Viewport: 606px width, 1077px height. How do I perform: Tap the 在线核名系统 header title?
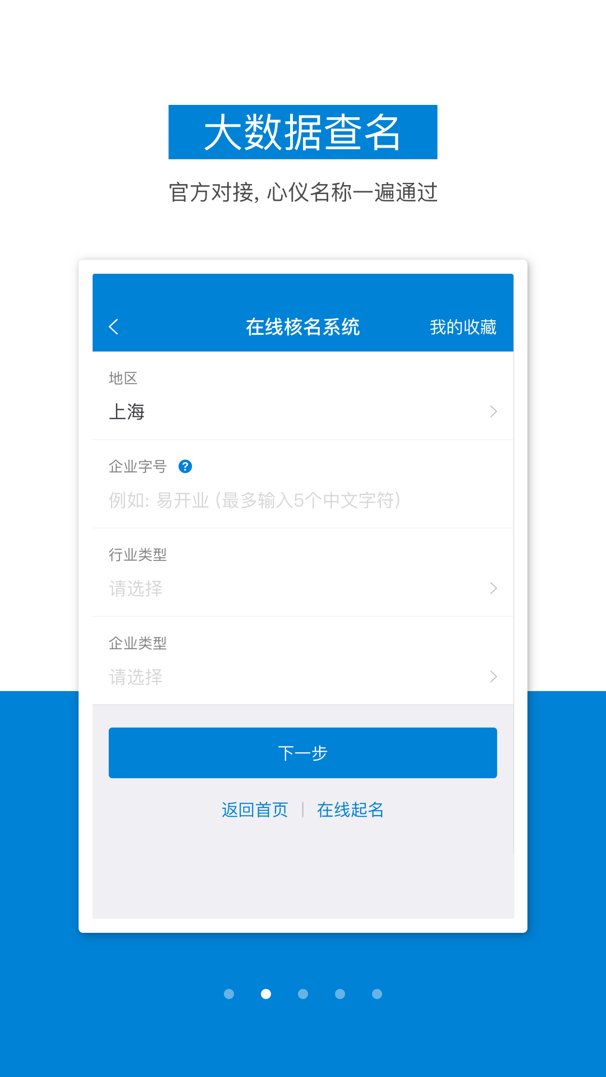[303, 327]
